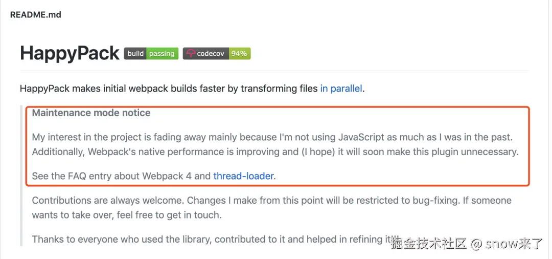Image resolution: width=552 pixels, height=259 pixels.
Task: Follow the thread-loader link
Action: [243, 176]
